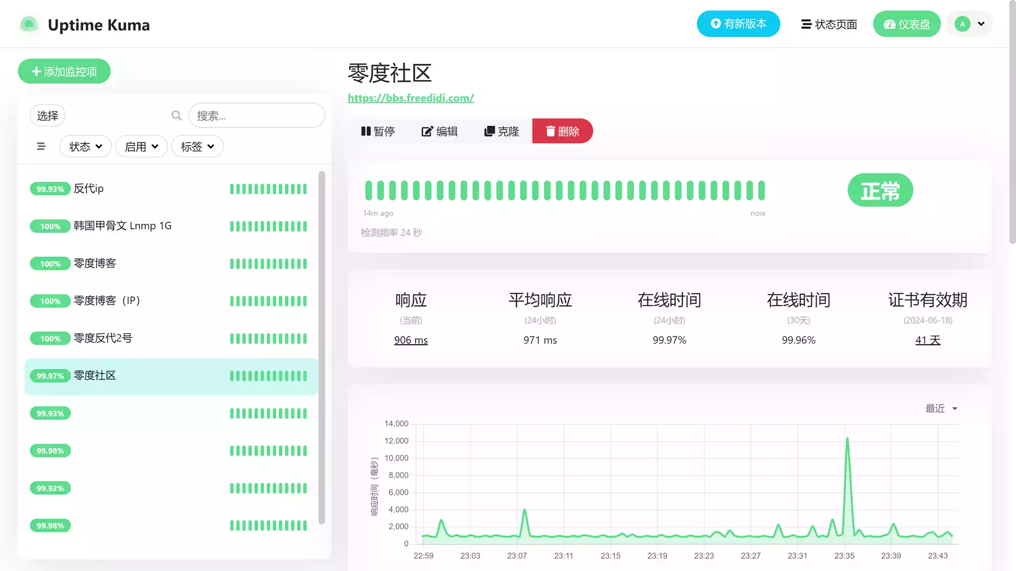Click the red 删除 delete button

point(563,131)
